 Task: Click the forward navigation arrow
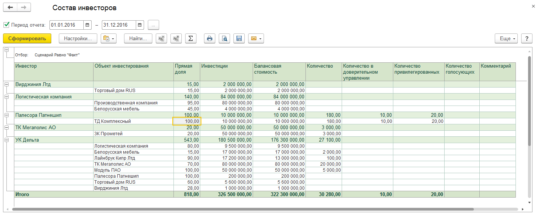[24, 8]
